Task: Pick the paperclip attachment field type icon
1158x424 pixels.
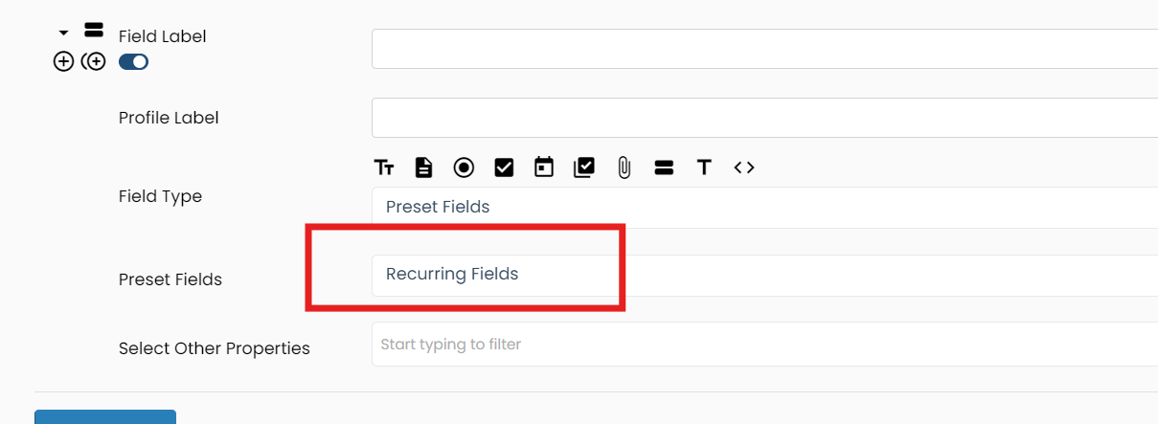Action: click(624, 167)
